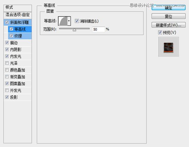Disable the 内阴影 checkbox

pyautogui.click(x=7, y=49)
